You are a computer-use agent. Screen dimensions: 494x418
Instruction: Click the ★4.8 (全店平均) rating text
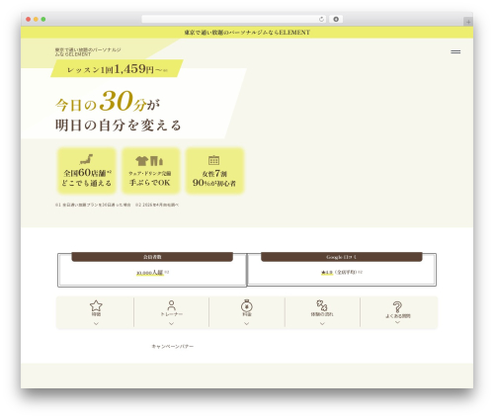[342, 273]
